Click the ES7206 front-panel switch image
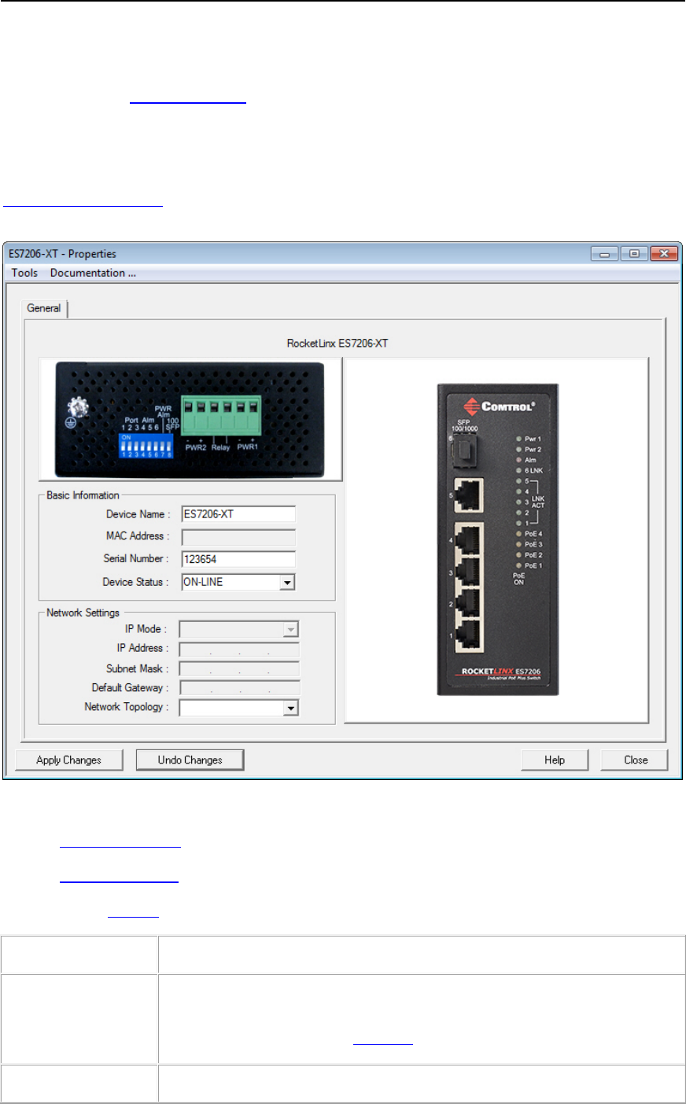The image size is (686, 1104). [497, 539]
